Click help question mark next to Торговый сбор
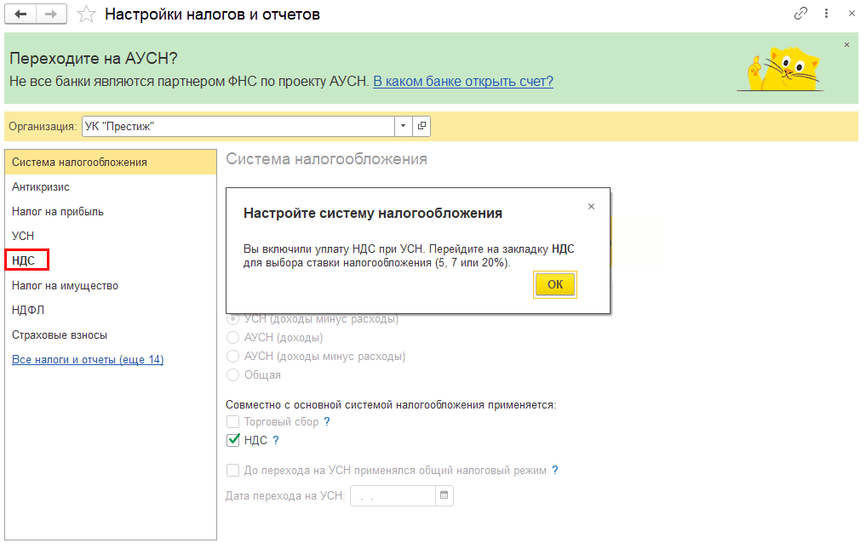This screenshot has height=543, width=866. click(x=327, y=421)
